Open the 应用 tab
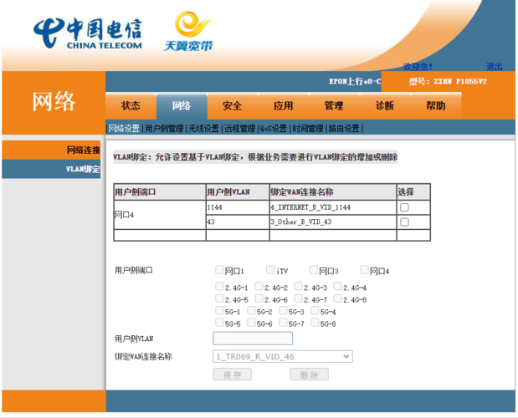Image resolution: width=518 pixels, height=418 pixels. [284, 106]
